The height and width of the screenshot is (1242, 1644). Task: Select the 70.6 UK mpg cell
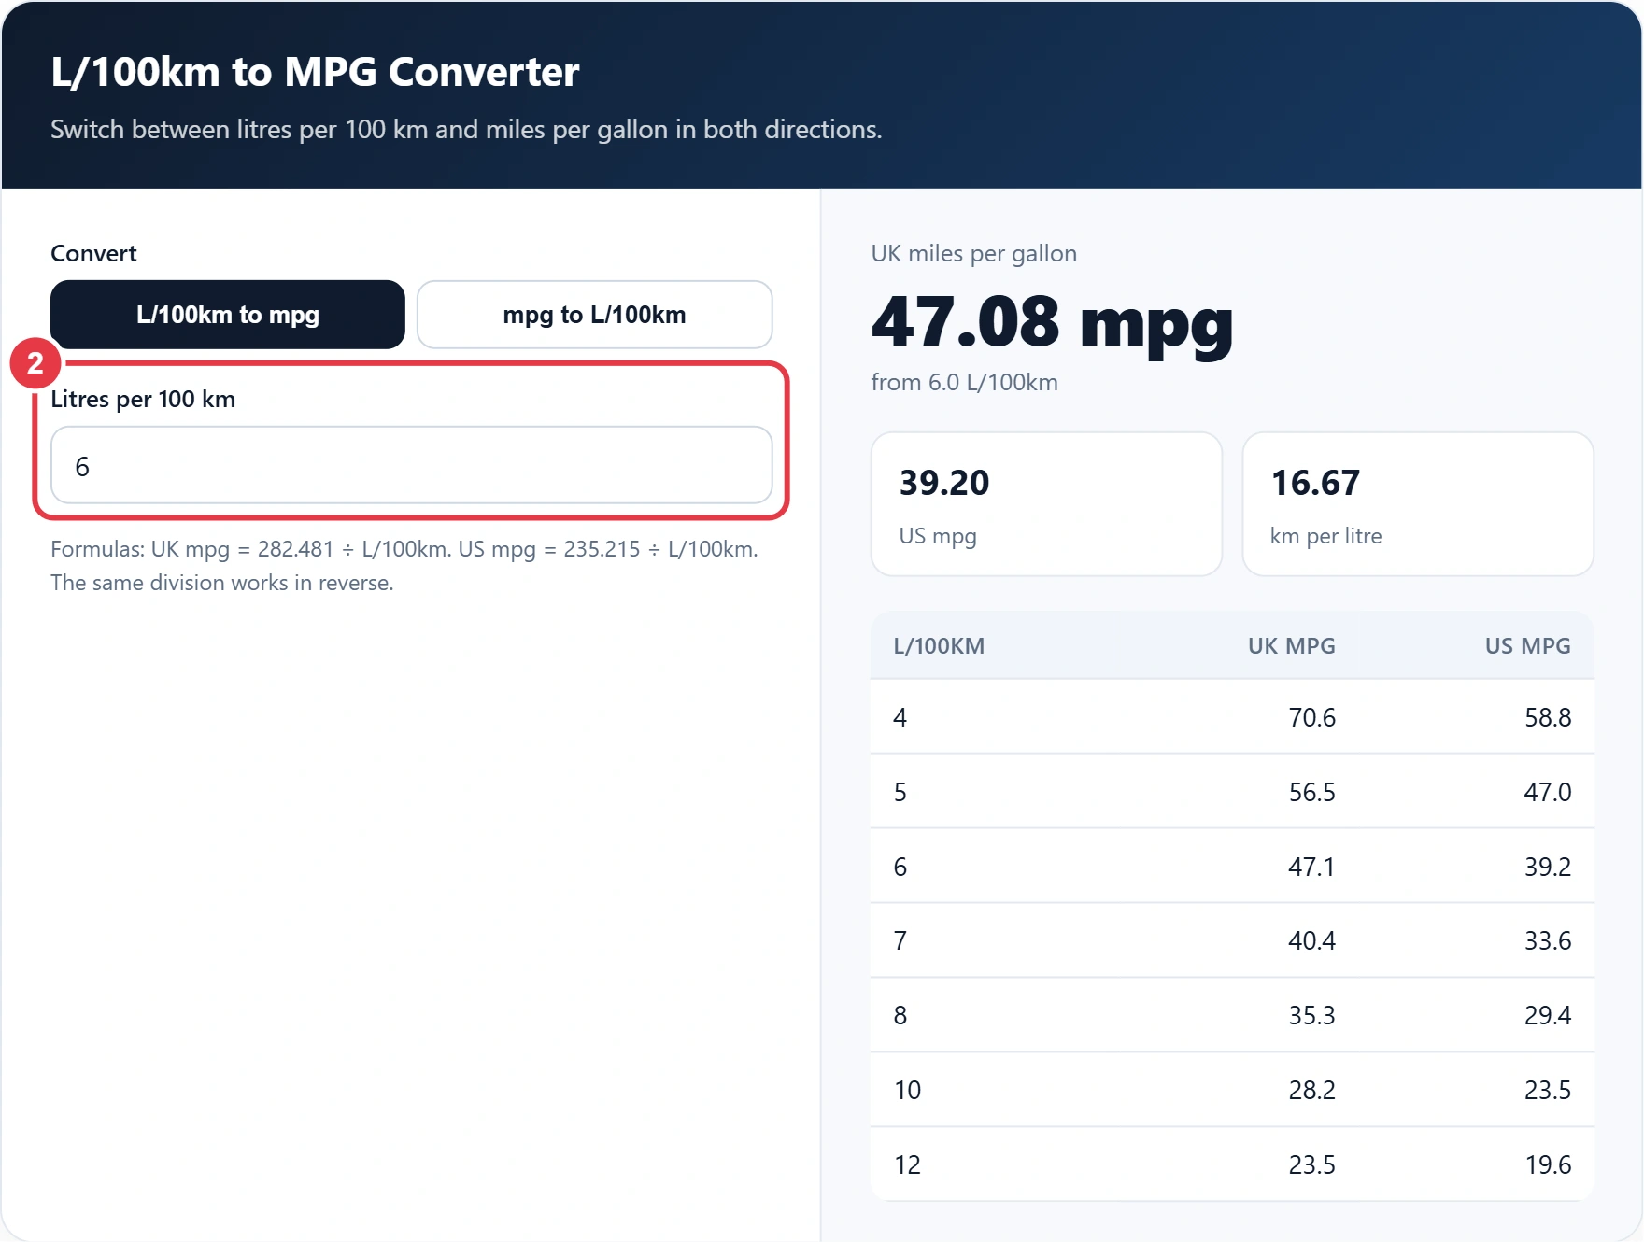(1311, 717)
